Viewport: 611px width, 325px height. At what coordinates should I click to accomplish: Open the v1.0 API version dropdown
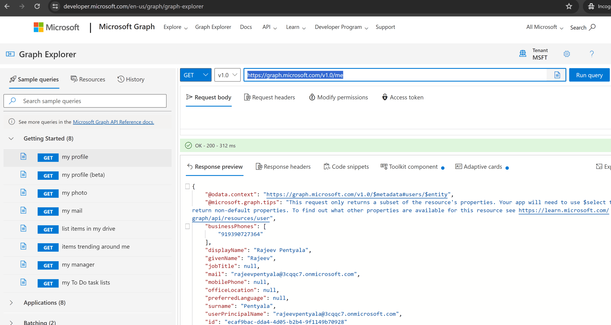click(227, 75)
